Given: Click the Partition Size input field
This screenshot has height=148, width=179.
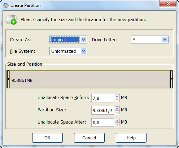Looking at the screenshot, I should pos(103,110).
